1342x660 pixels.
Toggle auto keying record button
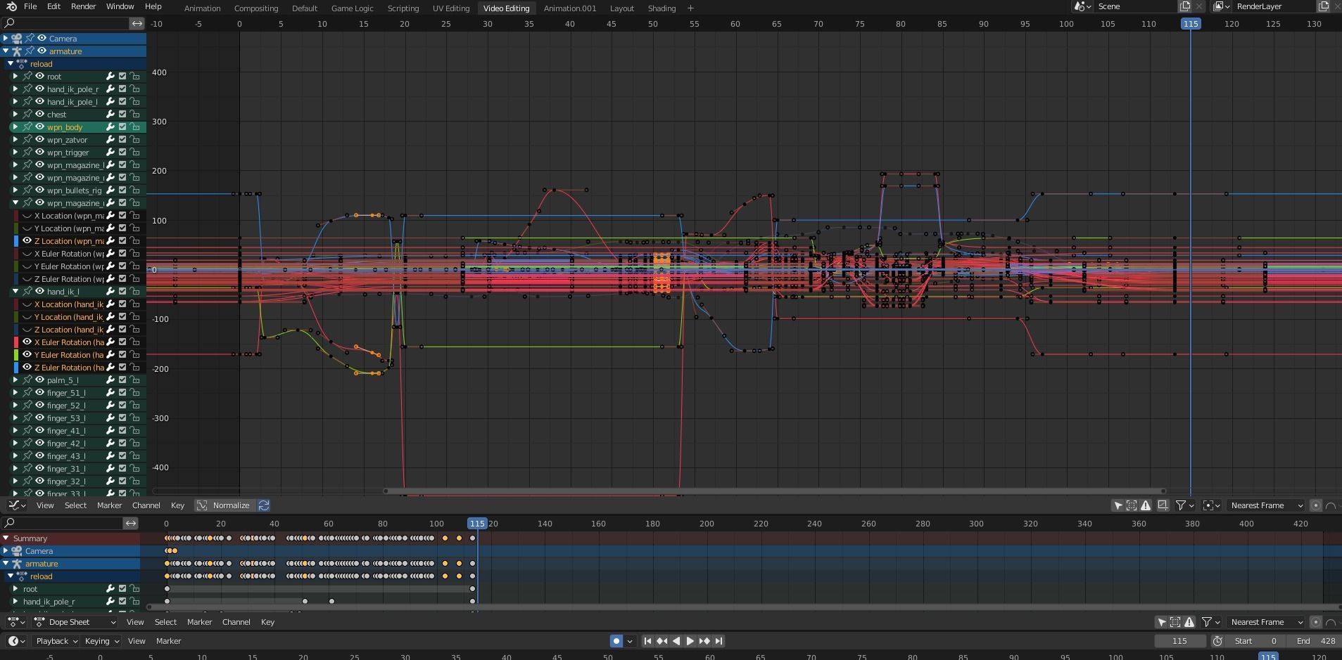tap(616, 641)
